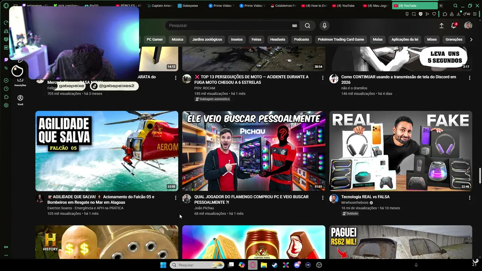Open Task View on the taskbar
This screenshot has width=482, height=271.
tap(231, 265)
